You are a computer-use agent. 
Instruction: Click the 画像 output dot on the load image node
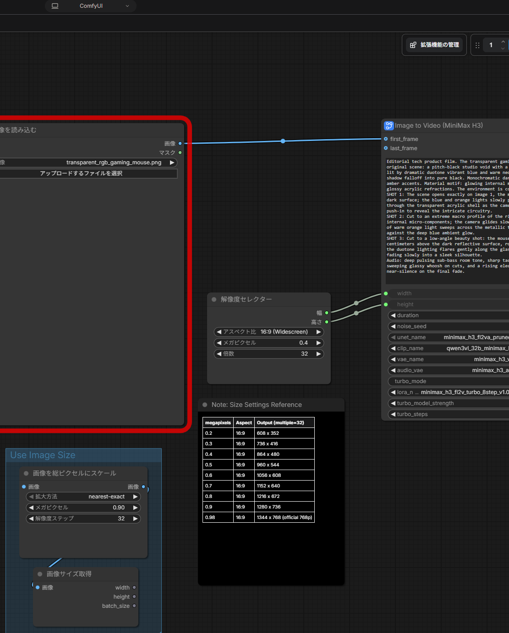(180, 143)
